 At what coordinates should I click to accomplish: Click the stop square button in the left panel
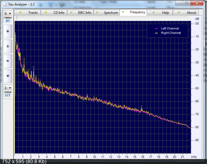[x=8, y=76]
